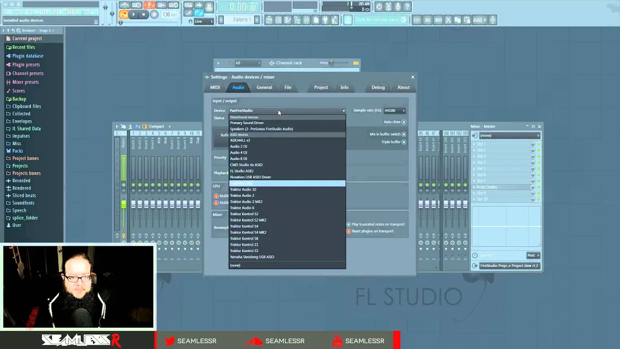
Task: Click the 130 tempo field
Action: point(170,15)
